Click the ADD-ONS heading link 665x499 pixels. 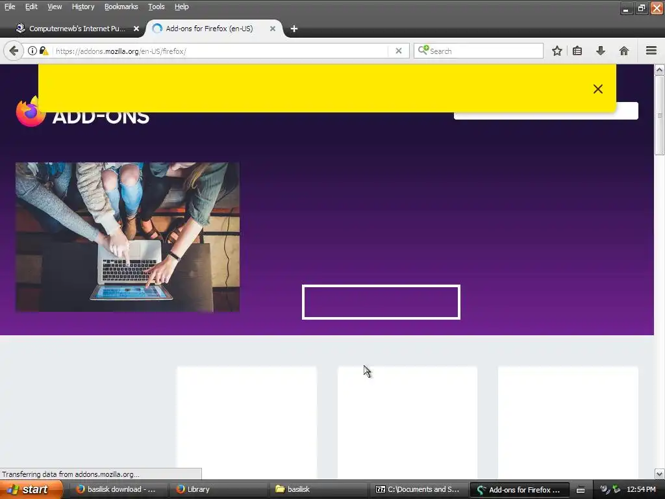tap(101, 118)
